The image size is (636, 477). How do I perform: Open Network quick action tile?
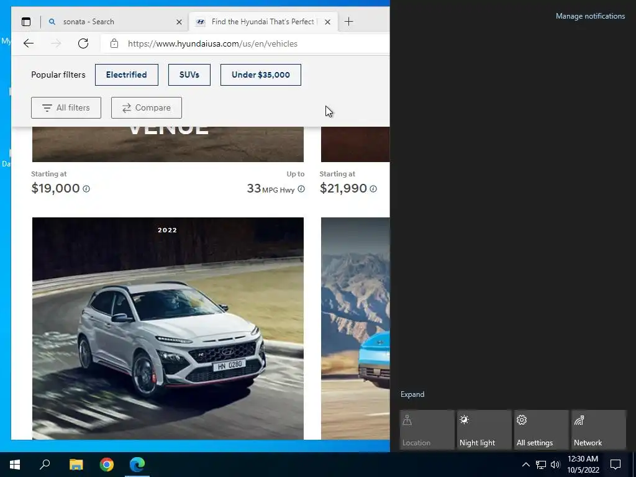(x=598, y=430)
